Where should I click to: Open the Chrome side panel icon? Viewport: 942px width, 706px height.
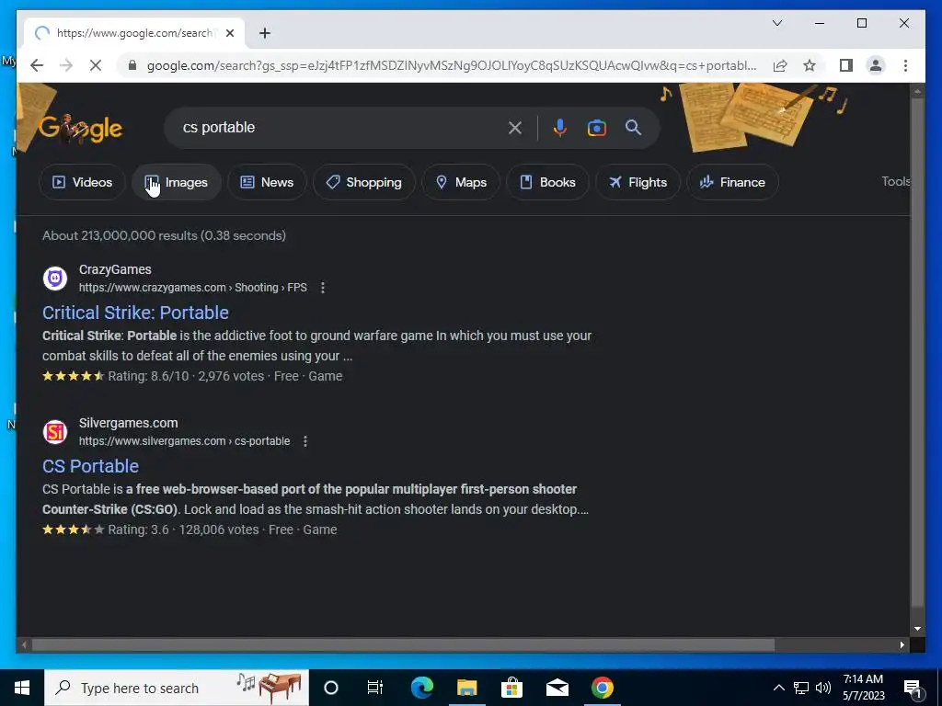846,65
